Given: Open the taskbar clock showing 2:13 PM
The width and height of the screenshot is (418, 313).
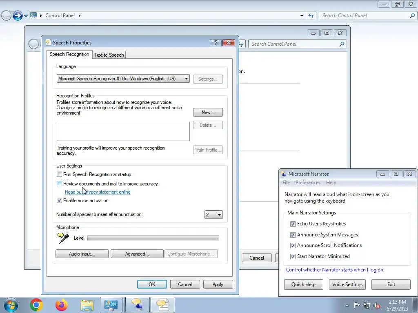Looking at the screenshot, I should [398, 305].
